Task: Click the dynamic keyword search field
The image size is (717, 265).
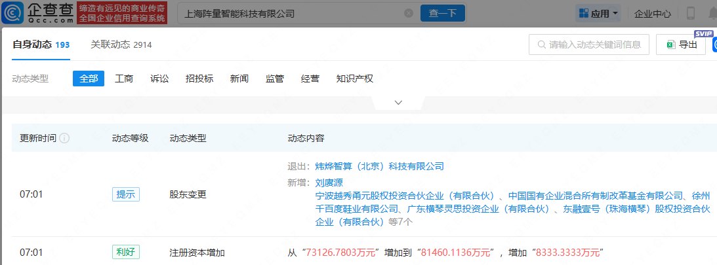Action: click(x=589, y=44)
